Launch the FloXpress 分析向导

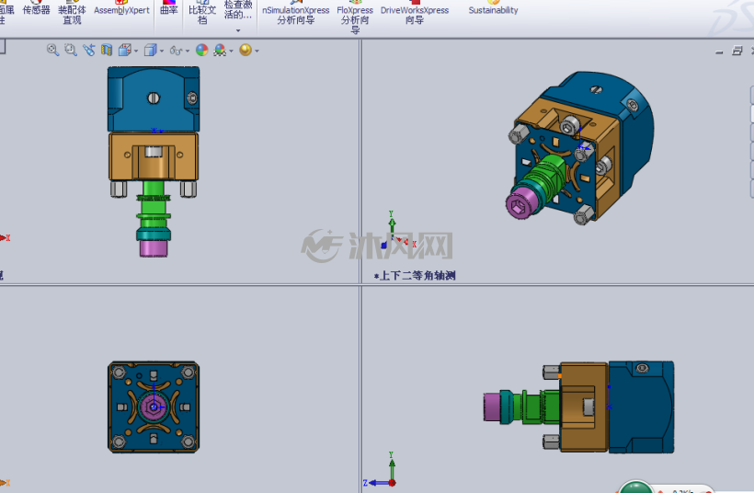pos(355,18)
